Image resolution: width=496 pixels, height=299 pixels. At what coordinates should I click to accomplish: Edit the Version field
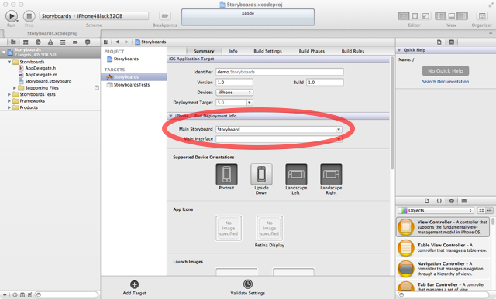point(234,83)
